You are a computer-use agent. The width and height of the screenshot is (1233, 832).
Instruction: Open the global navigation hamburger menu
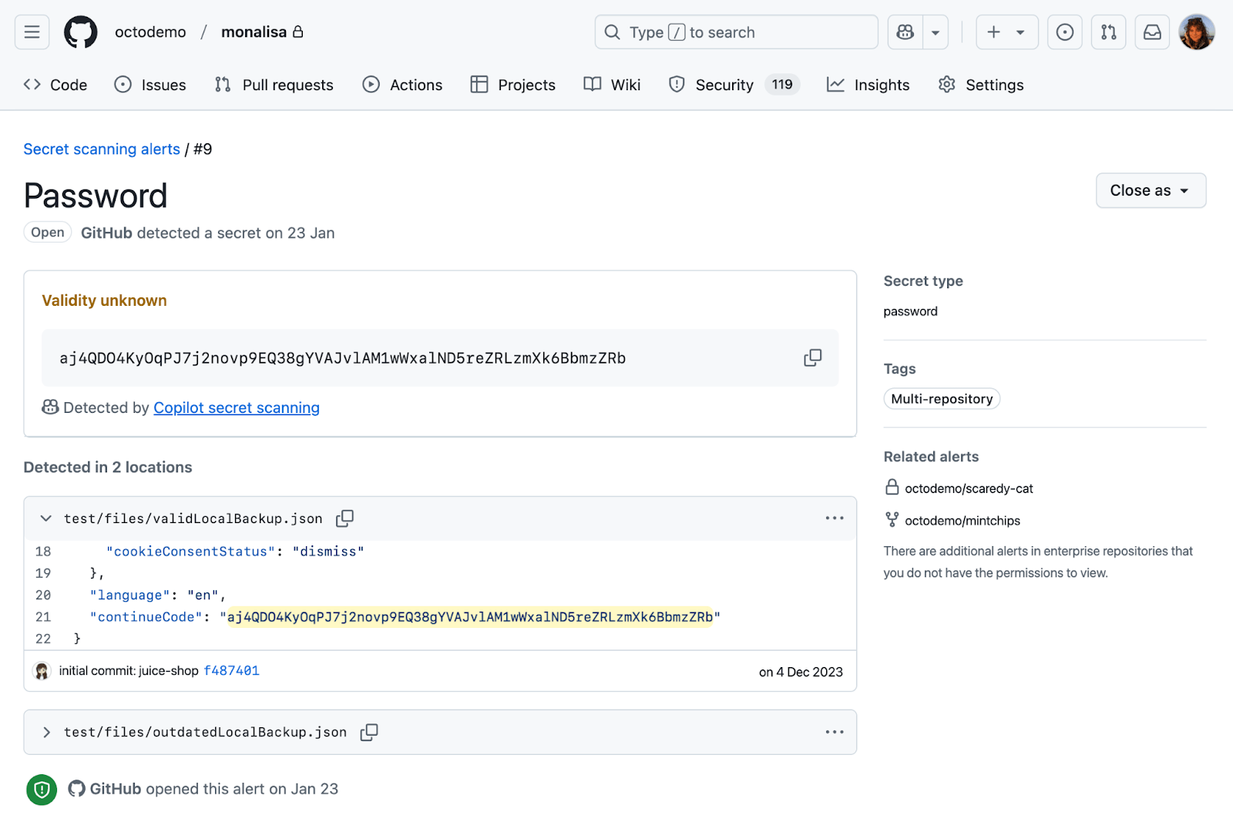coord(32,32)
